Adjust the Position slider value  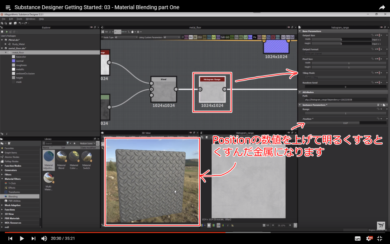(x=345, y=123)
